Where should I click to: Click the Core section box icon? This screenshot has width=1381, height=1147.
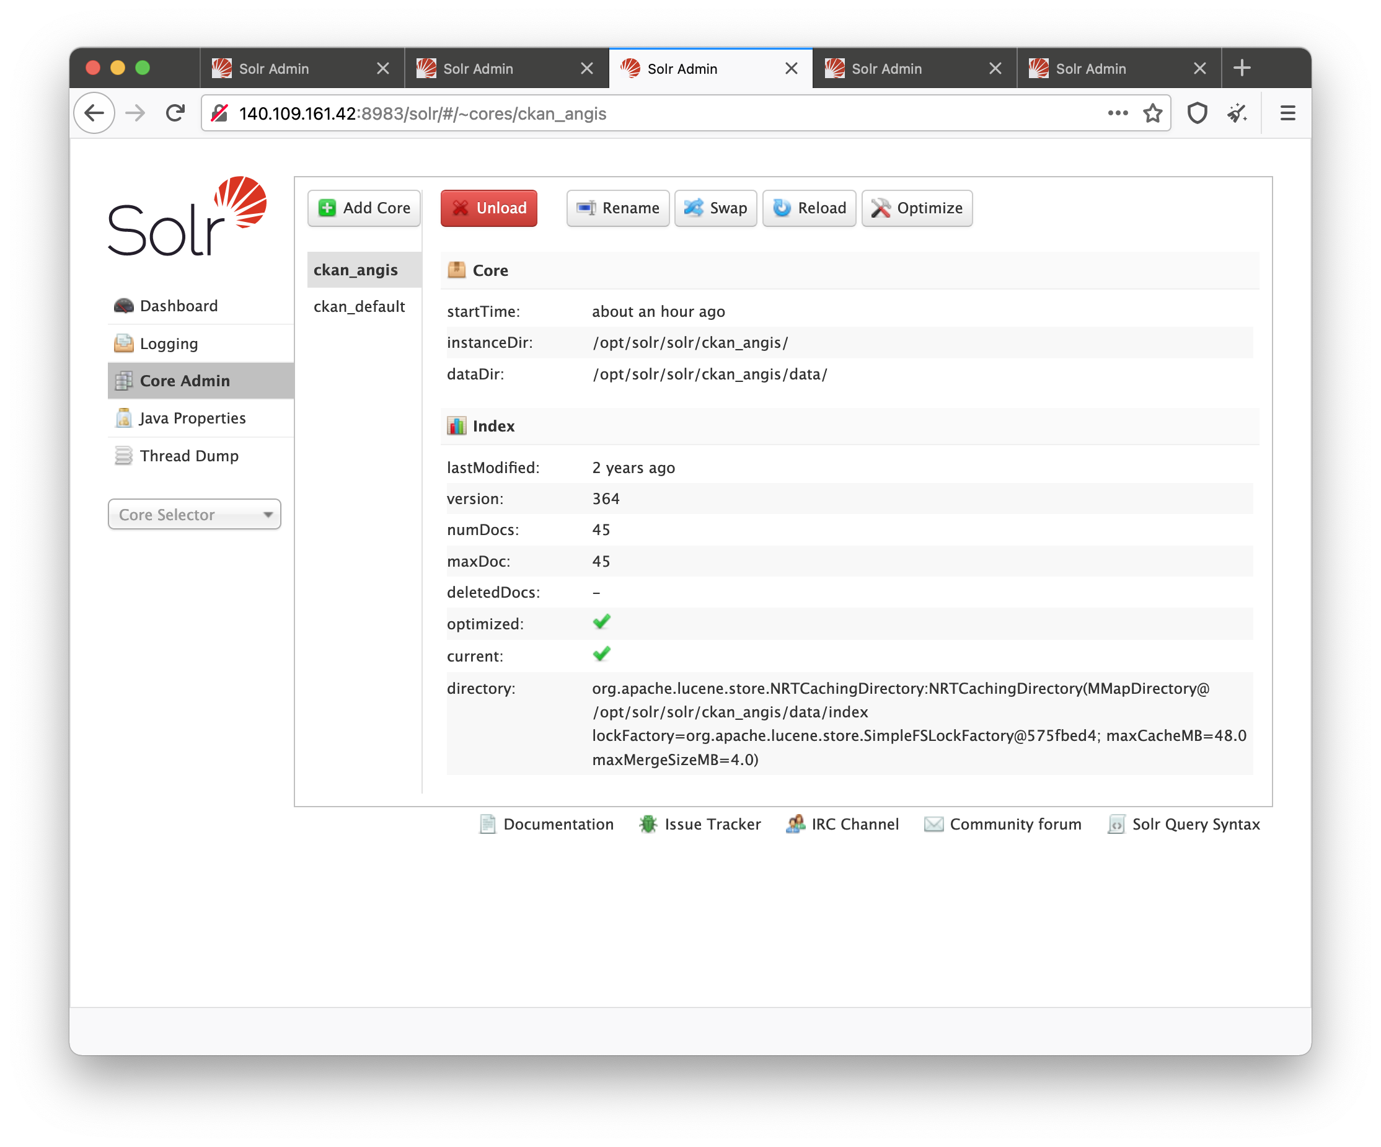456,270
